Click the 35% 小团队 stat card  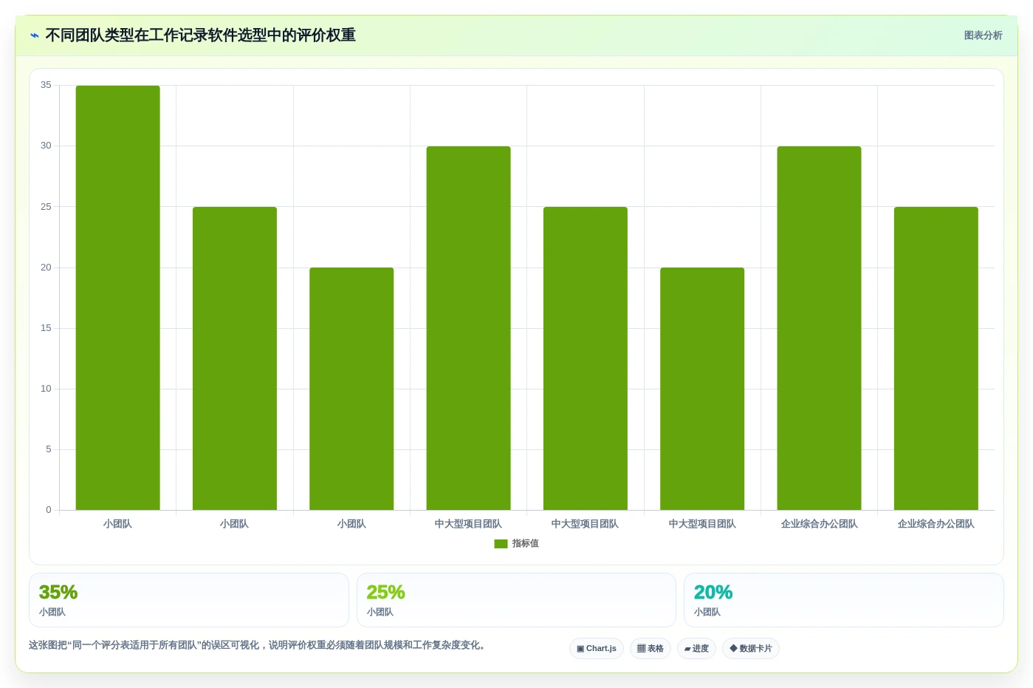(188, 600)
